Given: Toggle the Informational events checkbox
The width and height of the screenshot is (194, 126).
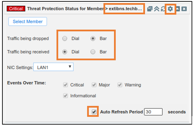Looking at the screenshot, I should (x=65, y=96).
